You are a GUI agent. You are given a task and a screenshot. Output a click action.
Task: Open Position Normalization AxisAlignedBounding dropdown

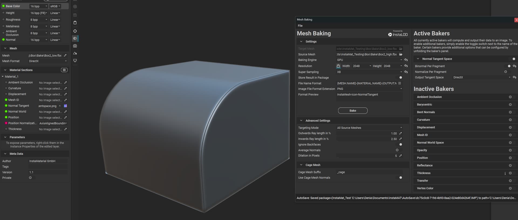tap(53, 123)
